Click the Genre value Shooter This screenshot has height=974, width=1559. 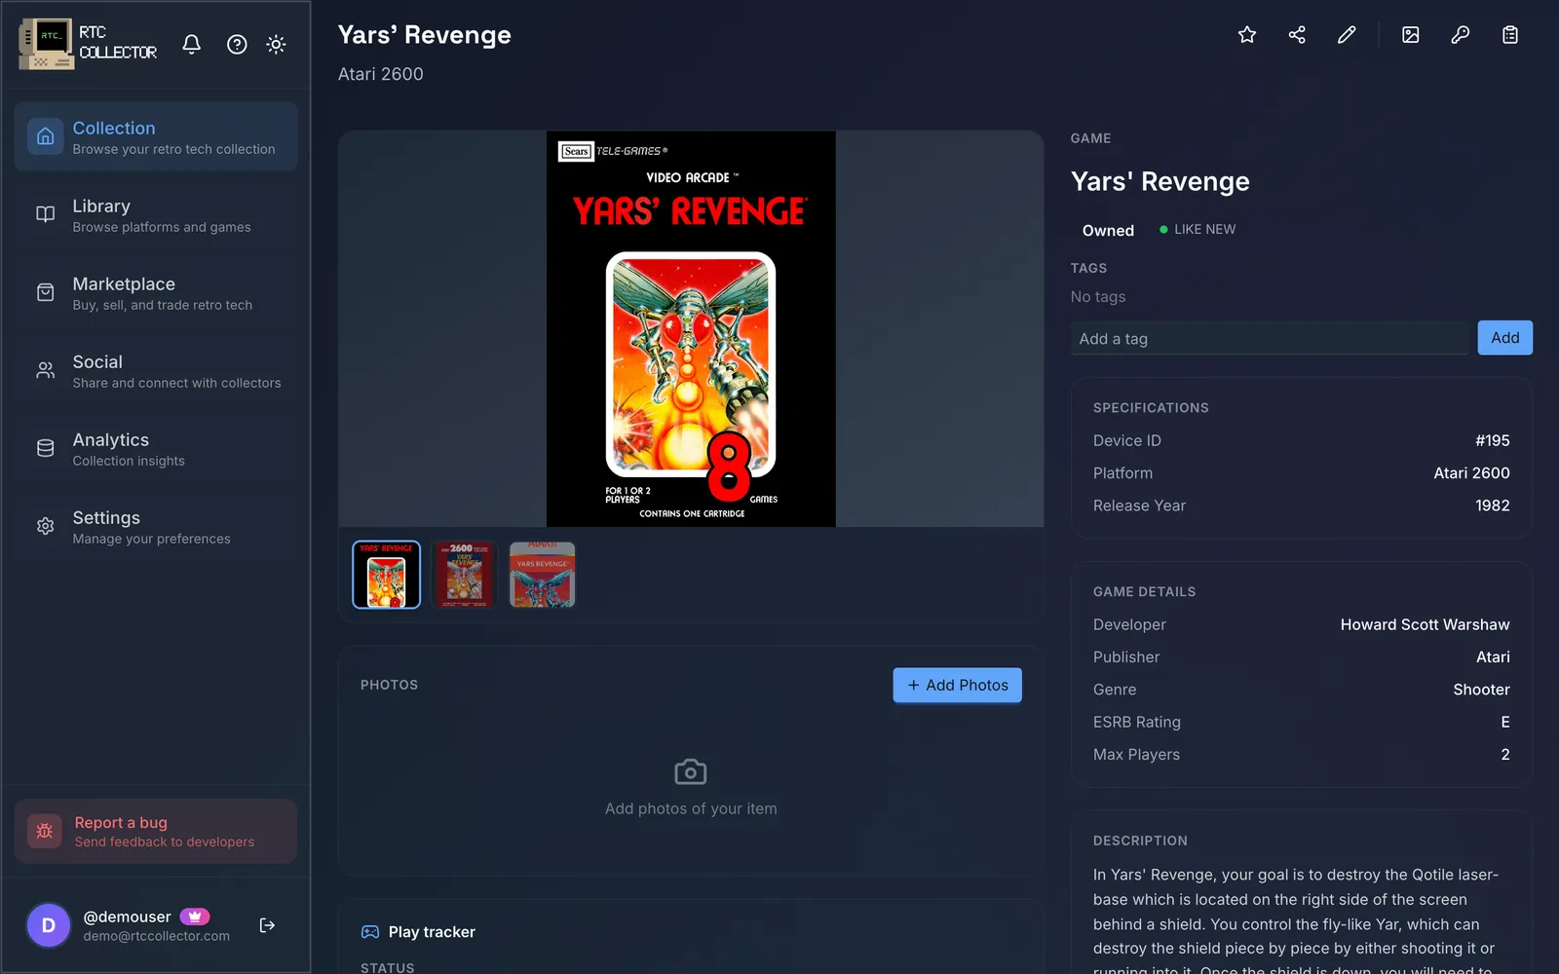pos(1481,690)
